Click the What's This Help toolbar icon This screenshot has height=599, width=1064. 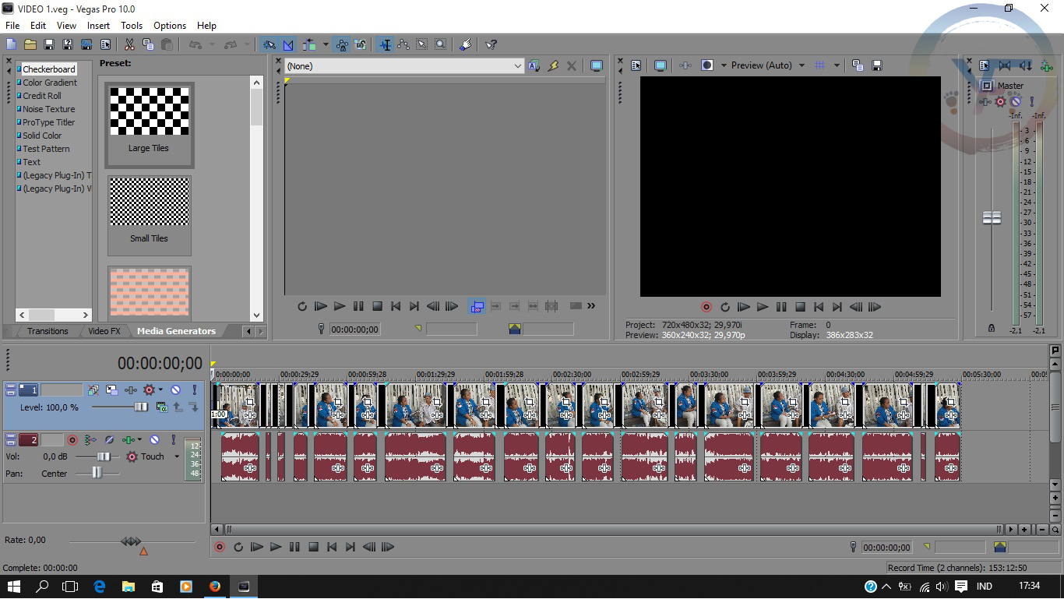coord(491,44)
